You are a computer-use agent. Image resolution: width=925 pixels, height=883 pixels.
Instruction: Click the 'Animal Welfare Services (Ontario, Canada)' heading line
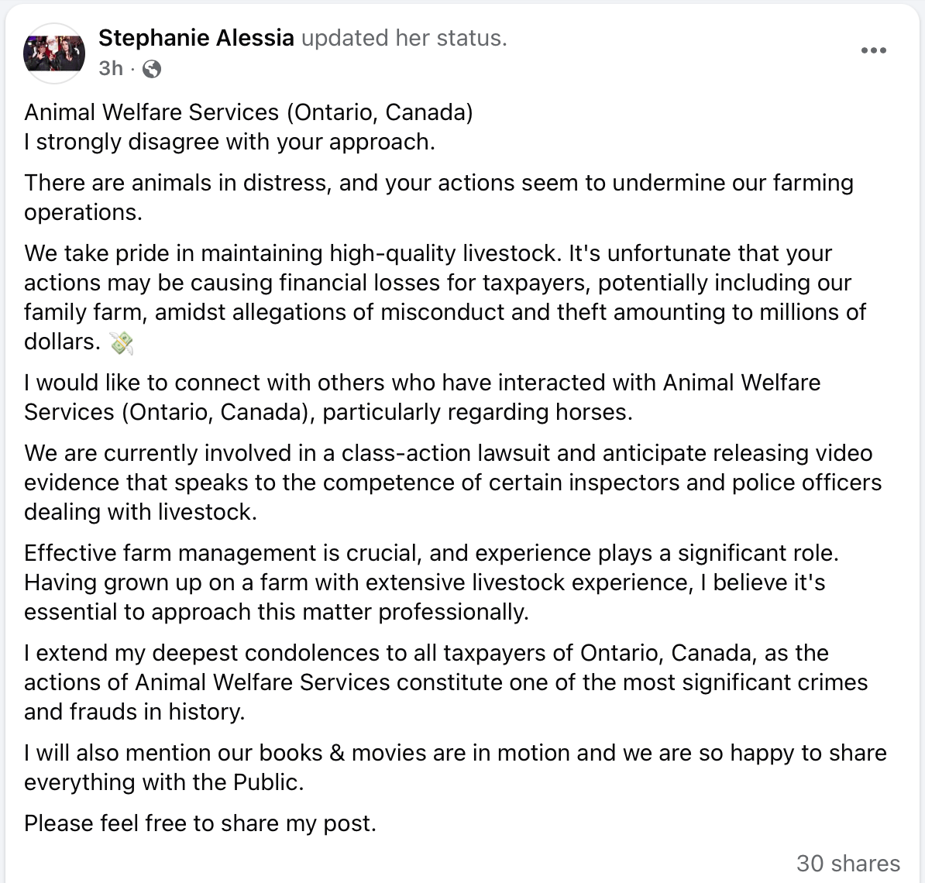[x=248, y=112]
